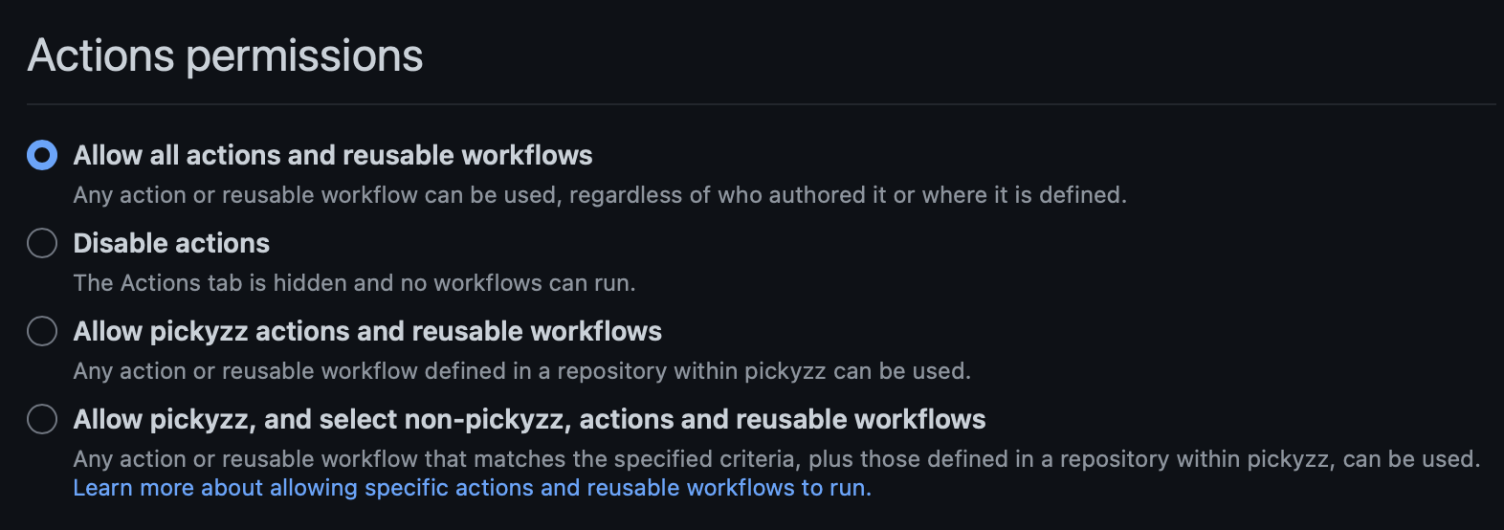The width and height of the screenshot is (1504, 530).
Task: Pick the 'Allow pickyzz, and select non-pickyzz' radio button
Action: tap(42, 419)
